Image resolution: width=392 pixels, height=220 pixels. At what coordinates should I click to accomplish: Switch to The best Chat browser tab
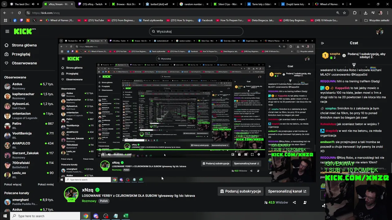pos(22,4)
